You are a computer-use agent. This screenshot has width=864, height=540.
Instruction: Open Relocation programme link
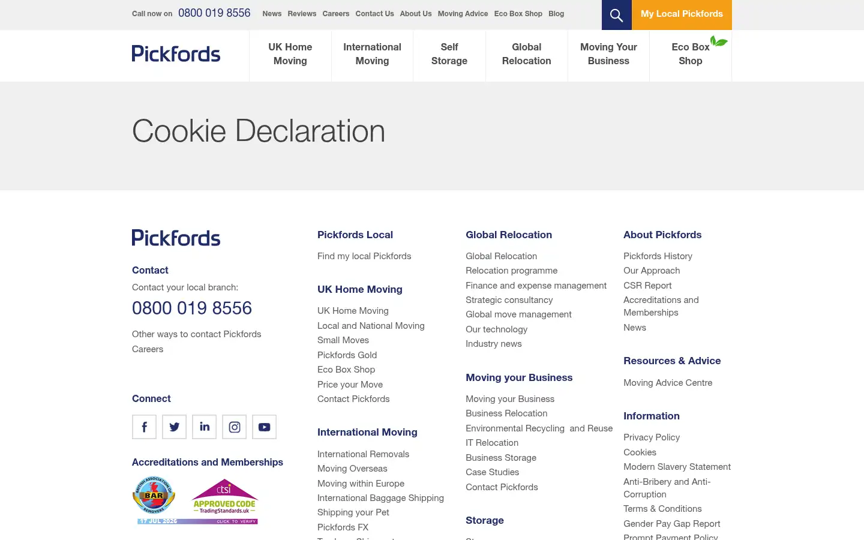point(511,271)
